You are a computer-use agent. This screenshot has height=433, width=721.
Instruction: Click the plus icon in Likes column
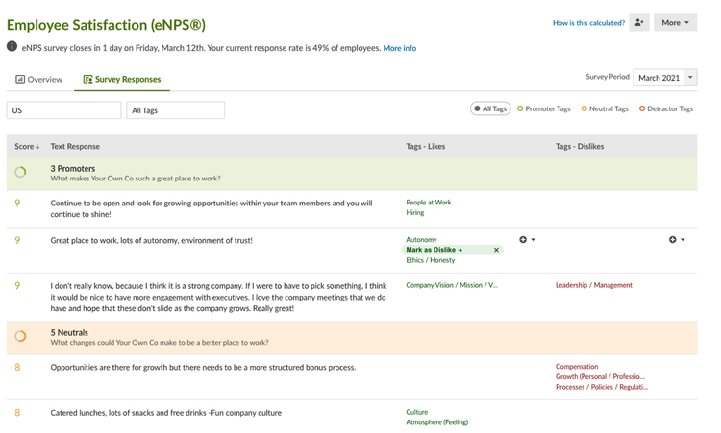[x=523, y=240]
